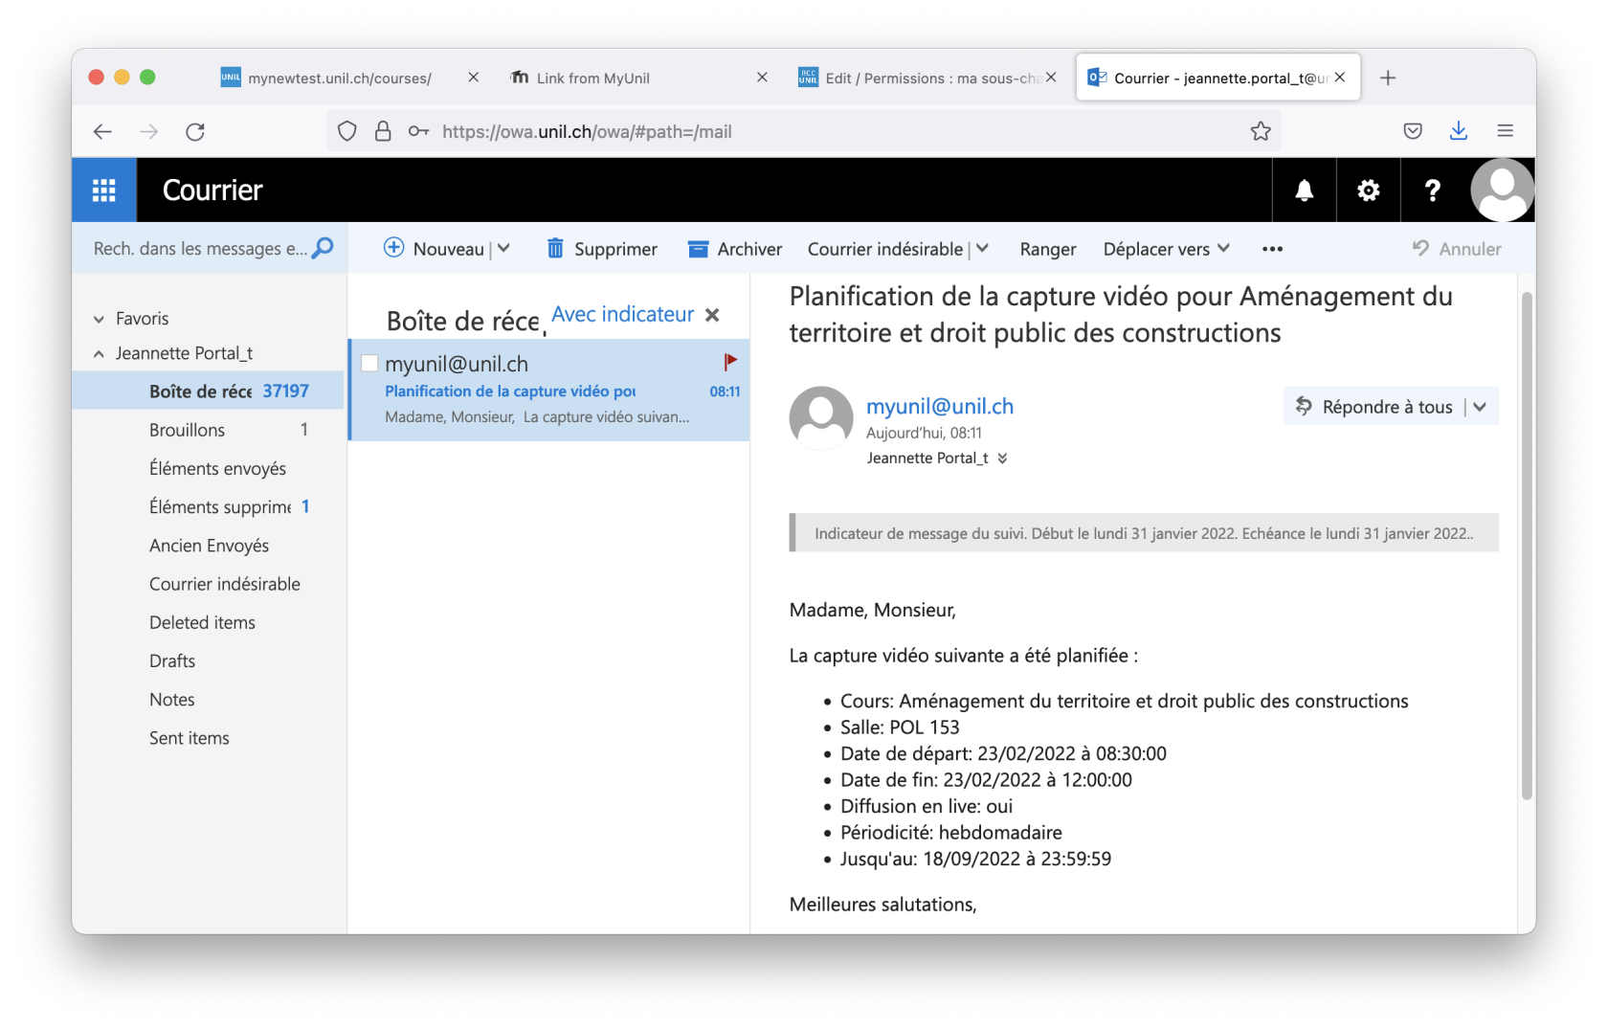Viewport: 1608px width, 1029px height.
Task: Bookmark this page with the star icon
Action: (1261, 131)
